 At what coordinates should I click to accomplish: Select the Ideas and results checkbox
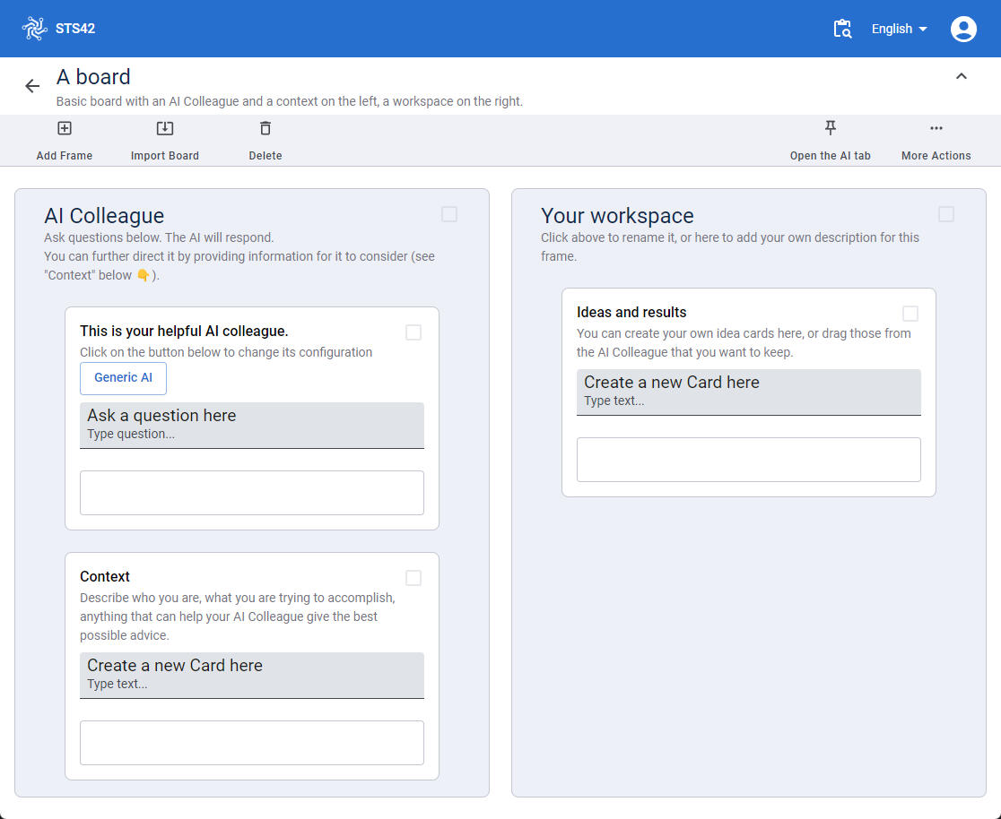(910, 314)
